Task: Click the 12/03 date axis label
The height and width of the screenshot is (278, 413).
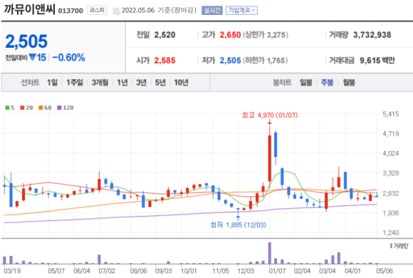Action: 246,271
